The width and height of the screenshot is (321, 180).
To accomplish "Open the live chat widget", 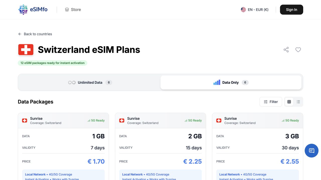I will [311, 150].
